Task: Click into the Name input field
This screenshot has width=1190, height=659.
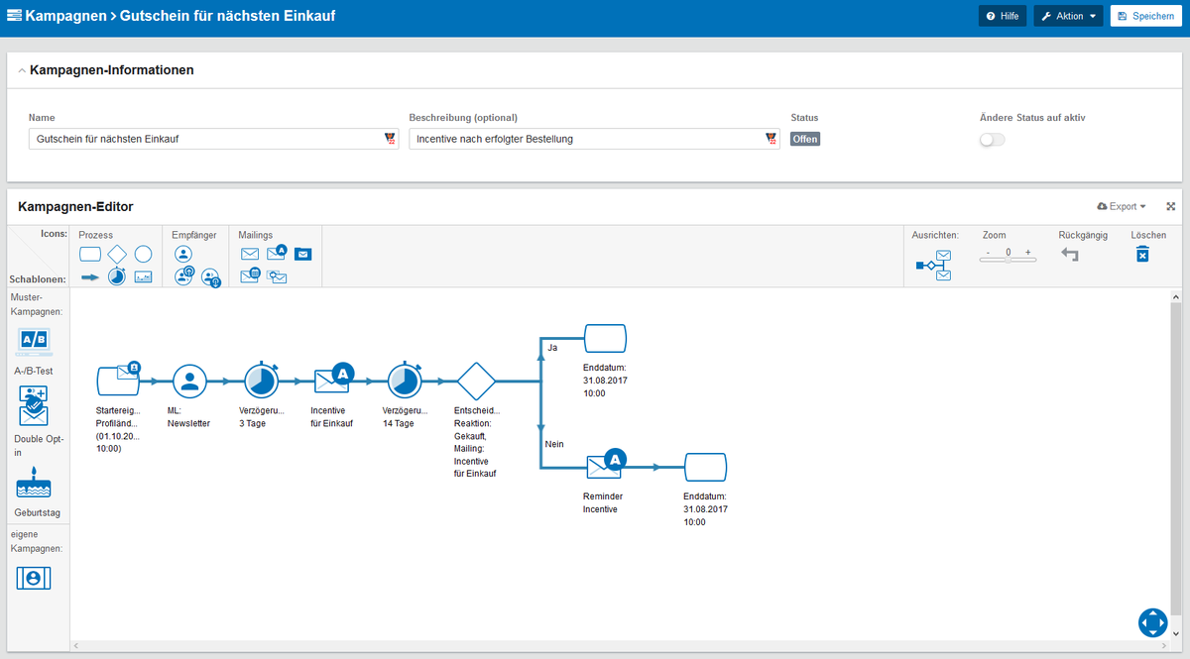Action: click(213, 139)
